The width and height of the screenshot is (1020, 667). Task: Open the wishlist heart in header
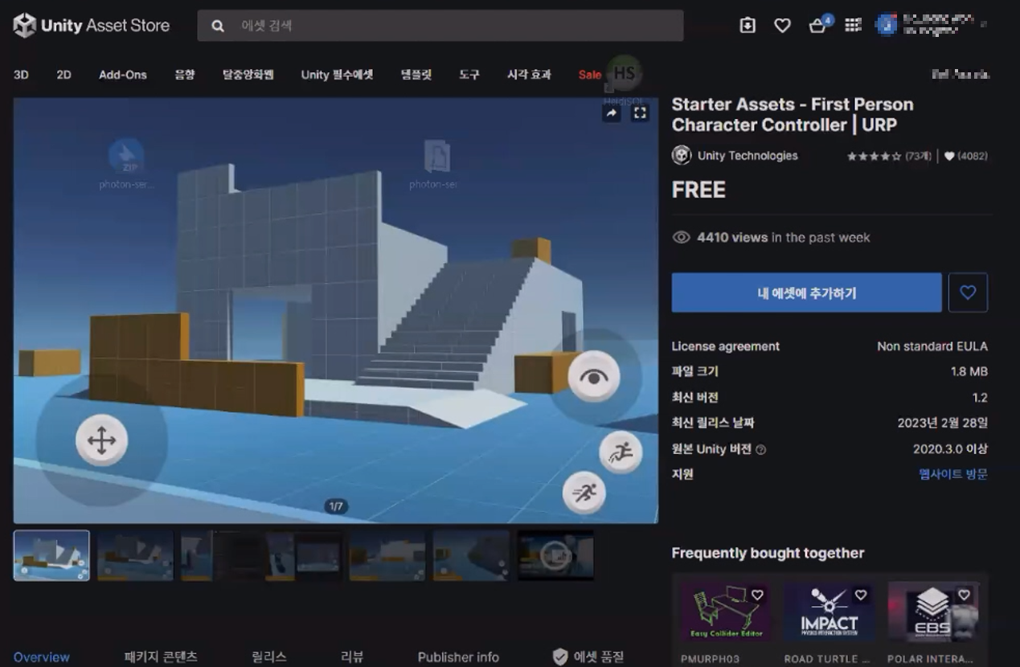tap(782, 26)
